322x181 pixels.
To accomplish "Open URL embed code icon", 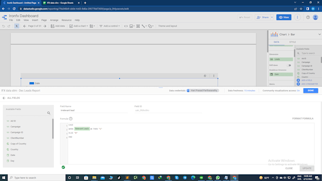I will [126, 26].
